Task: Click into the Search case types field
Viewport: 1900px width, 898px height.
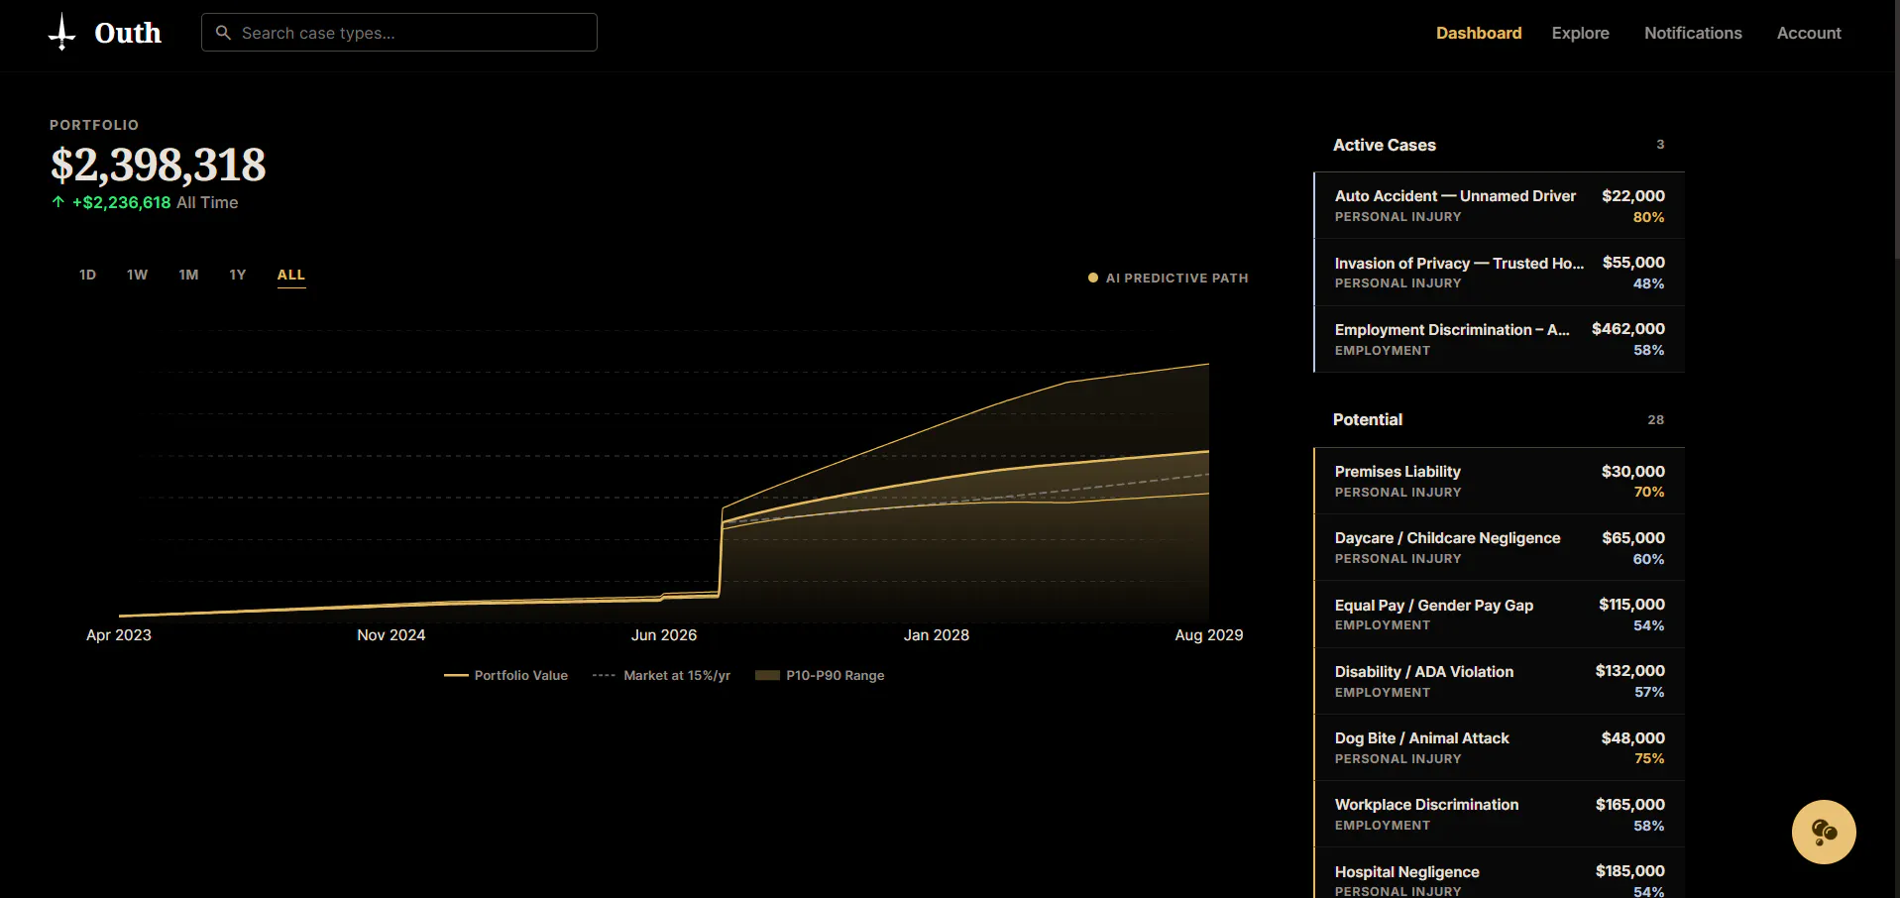Action: coord(399,33)
